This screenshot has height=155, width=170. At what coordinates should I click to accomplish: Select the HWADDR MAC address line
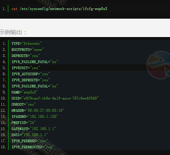[38, 111]
